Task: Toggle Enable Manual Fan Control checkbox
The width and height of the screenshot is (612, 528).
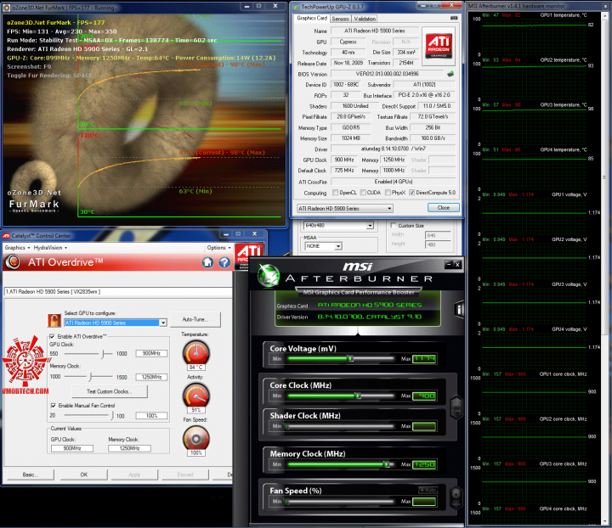Action: point(53,406)
